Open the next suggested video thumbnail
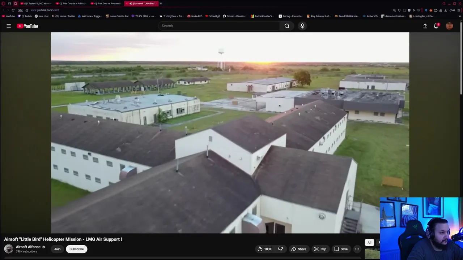 [x=372, y=254]
